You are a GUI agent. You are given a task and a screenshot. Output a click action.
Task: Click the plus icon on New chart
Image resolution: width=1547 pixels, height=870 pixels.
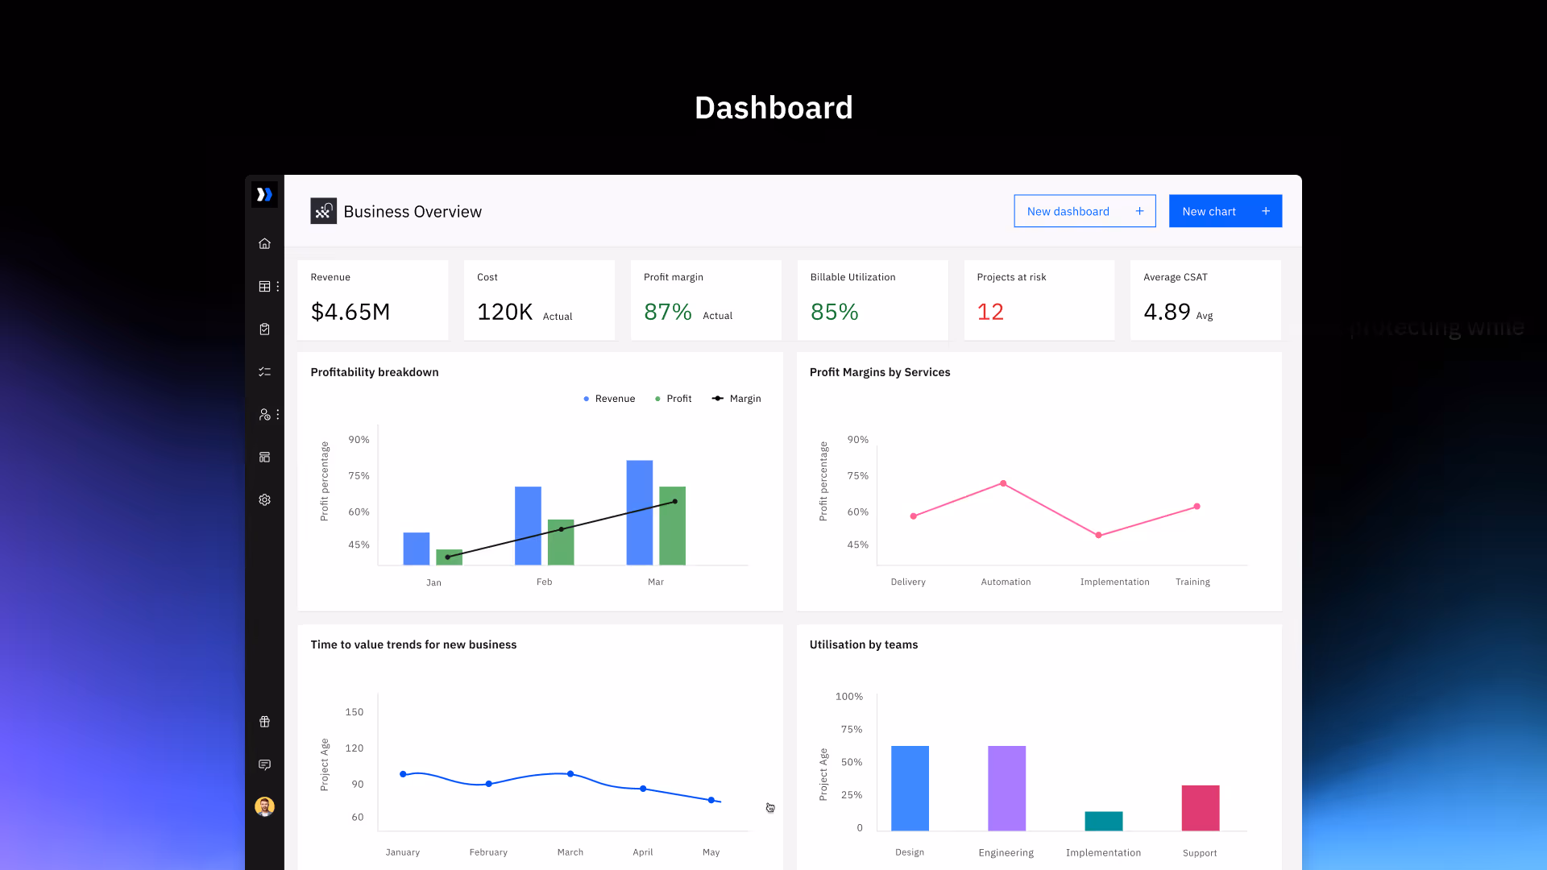click(x=1266, y=211)
